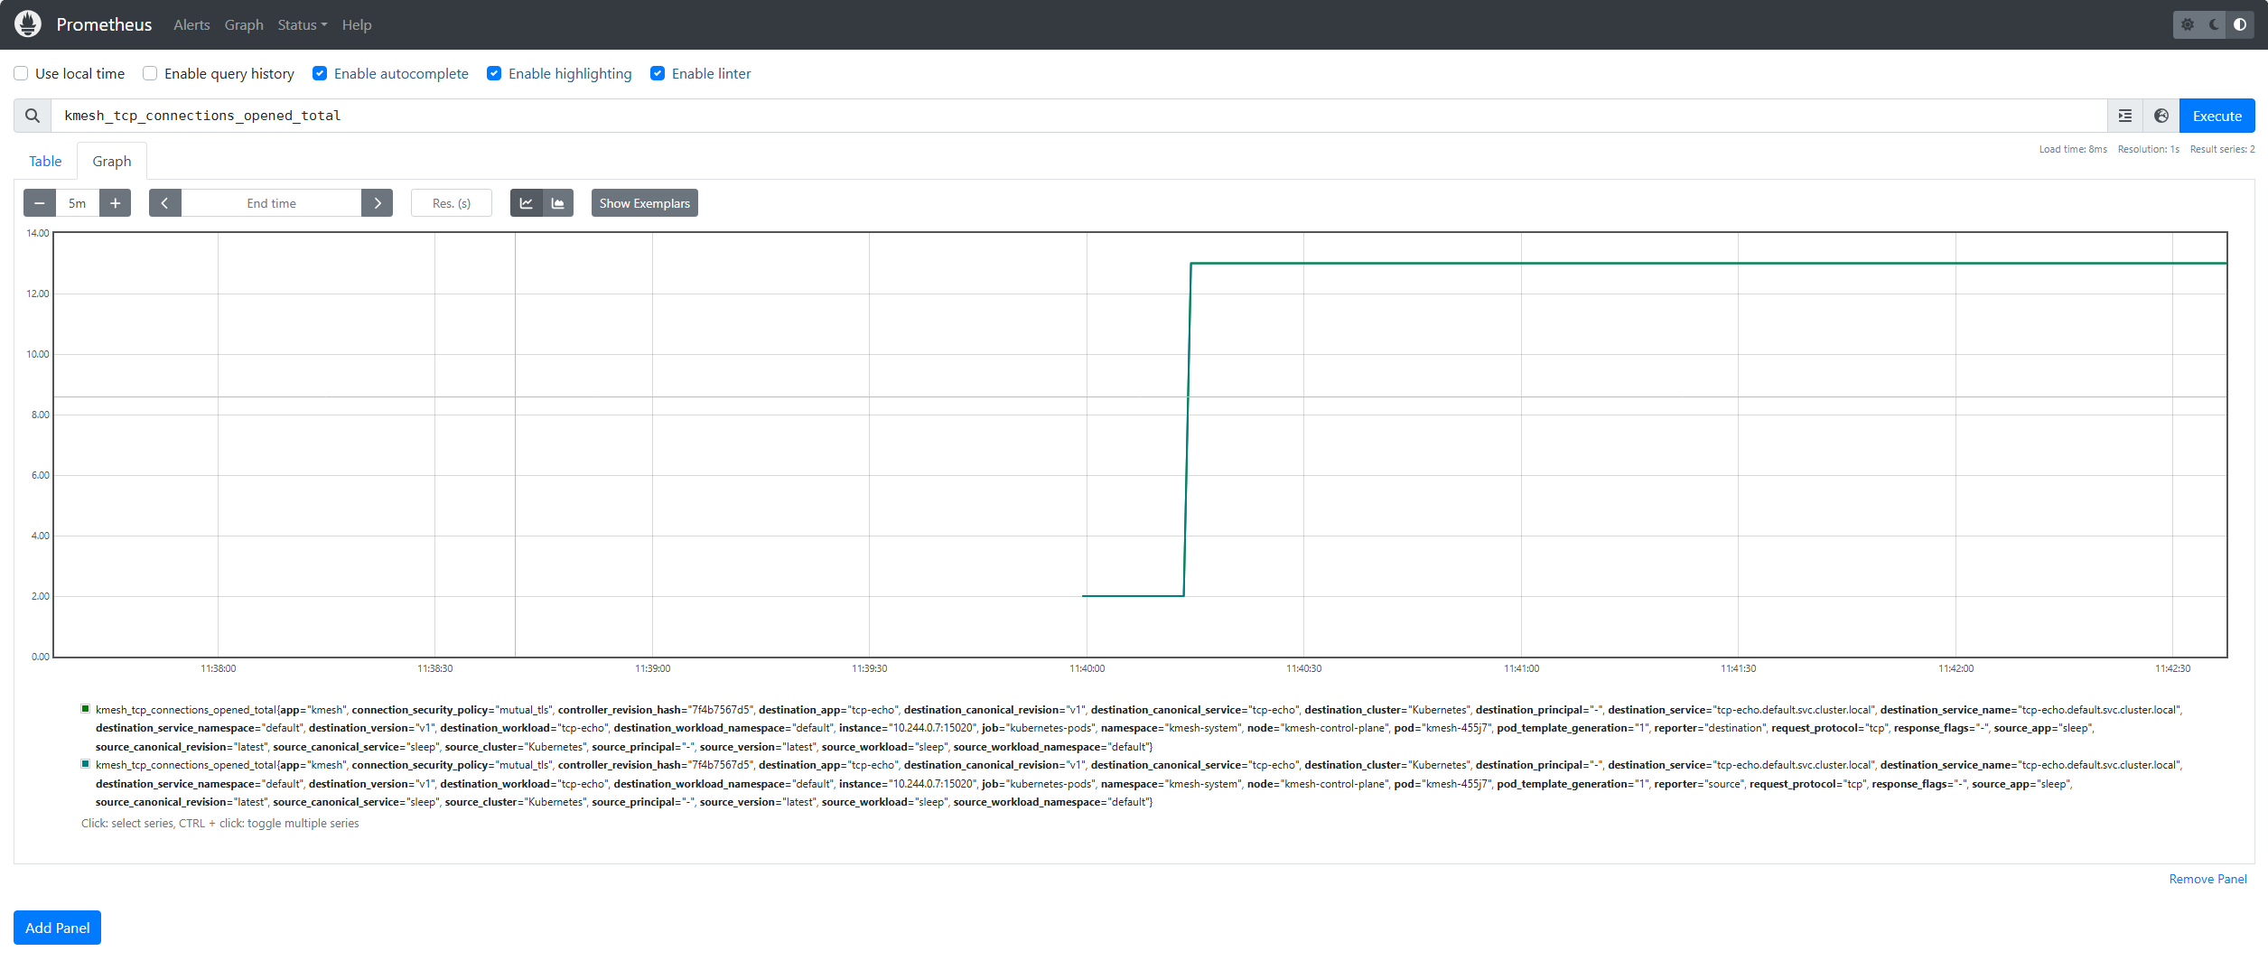Select the browser-preferred theme contrast icon
Viewport: 2268px width, 970px height.
2240,24
